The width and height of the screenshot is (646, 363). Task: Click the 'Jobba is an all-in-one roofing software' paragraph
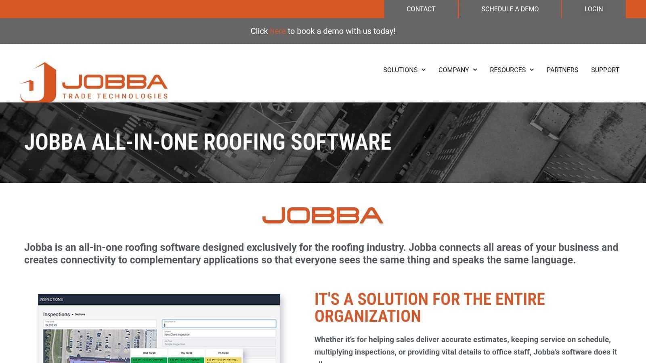321,254
